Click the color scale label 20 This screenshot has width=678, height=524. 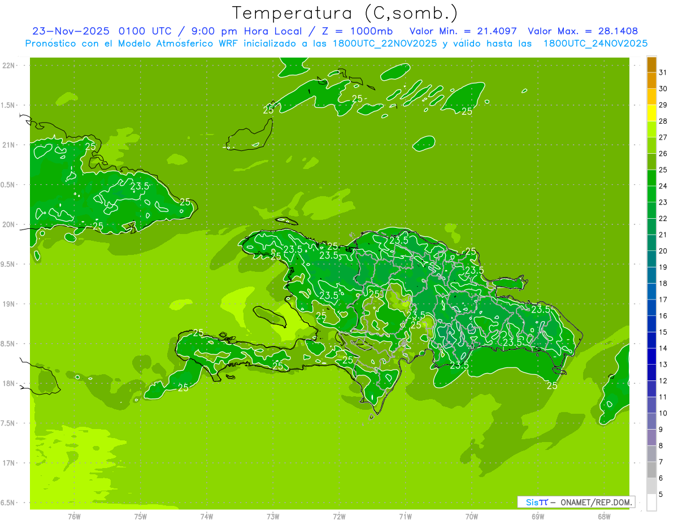[x=664, y=251]
